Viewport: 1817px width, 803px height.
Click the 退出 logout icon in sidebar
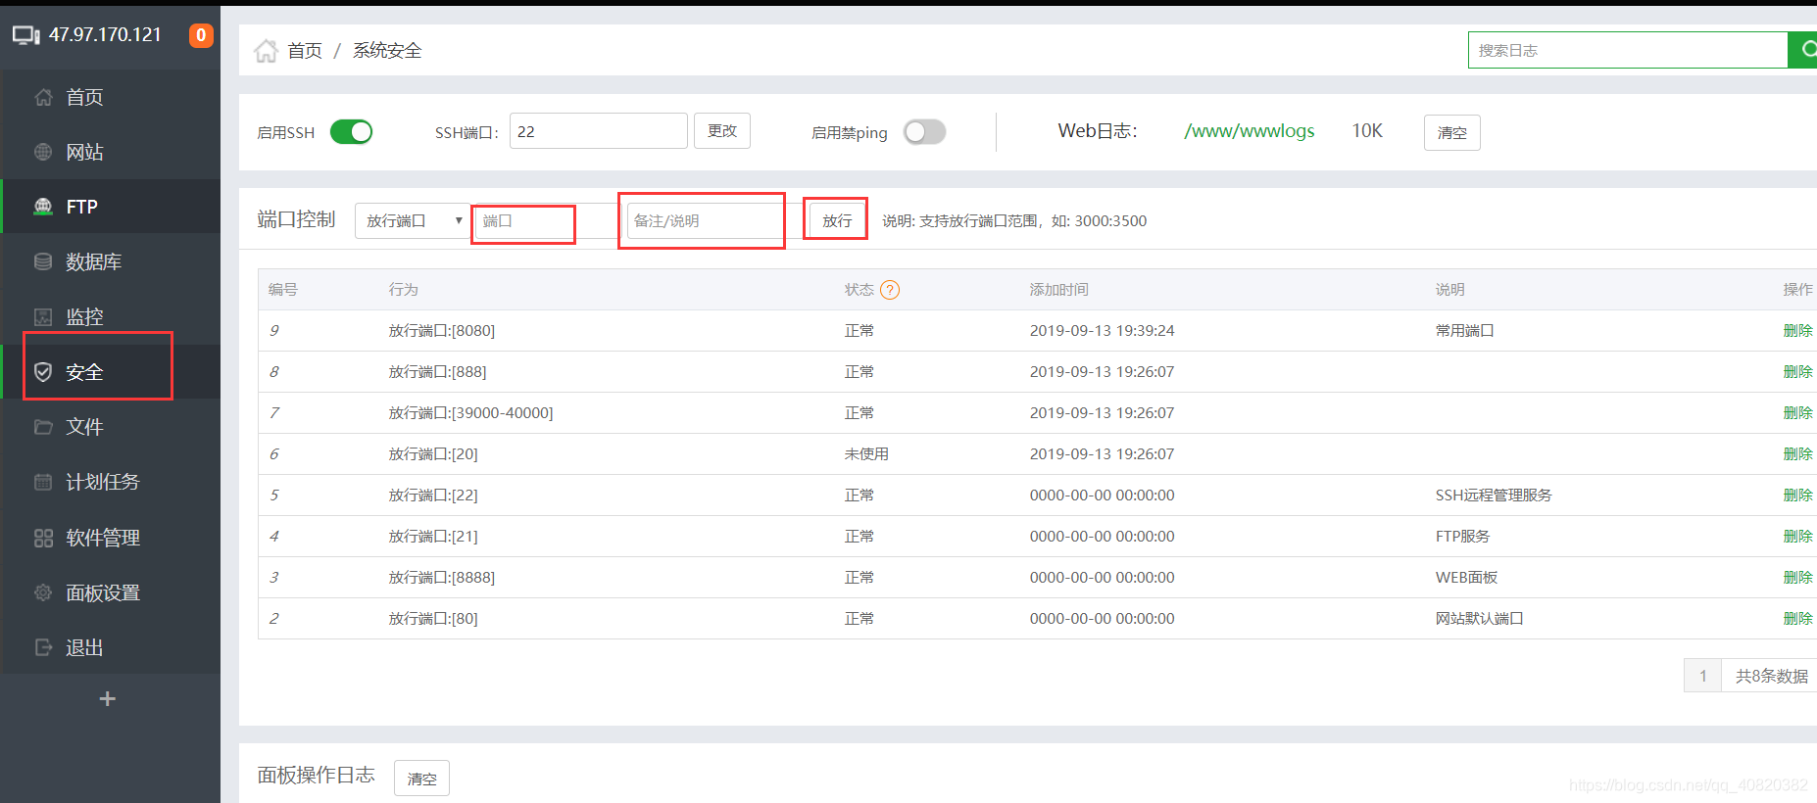pos(43,647)
